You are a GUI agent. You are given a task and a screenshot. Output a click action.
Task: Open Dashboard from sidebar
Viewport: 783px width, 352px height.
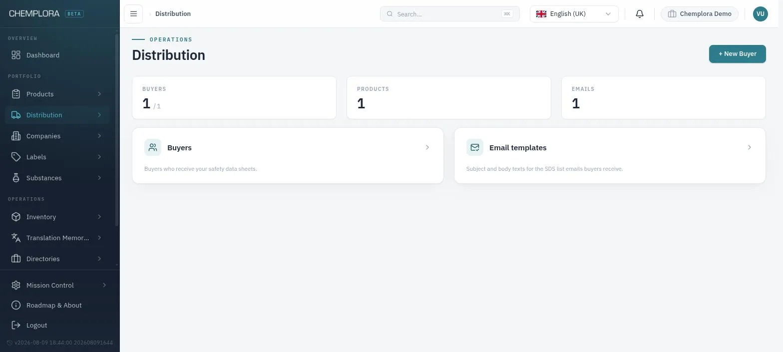43,55
